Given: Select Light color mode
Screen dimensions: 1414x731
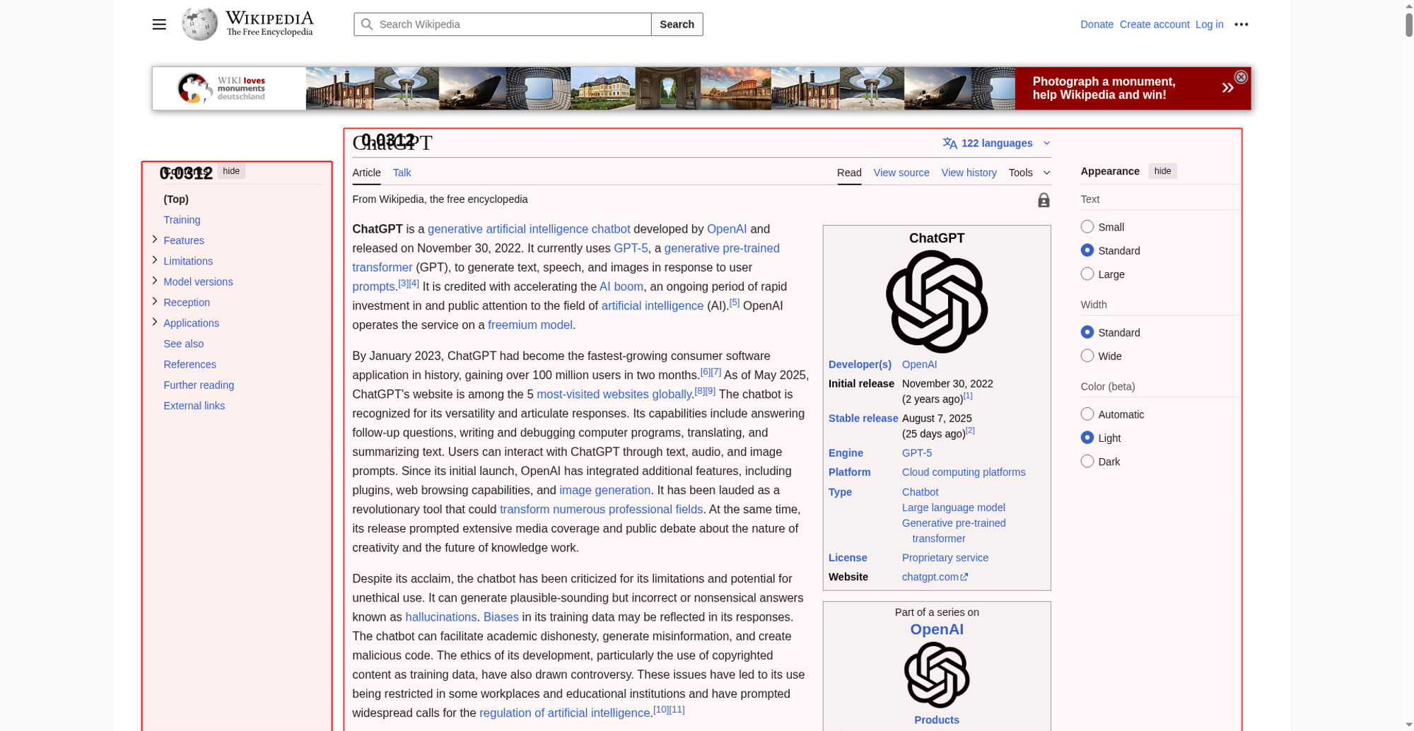Looking at the screenshot, I should 1087,438.
